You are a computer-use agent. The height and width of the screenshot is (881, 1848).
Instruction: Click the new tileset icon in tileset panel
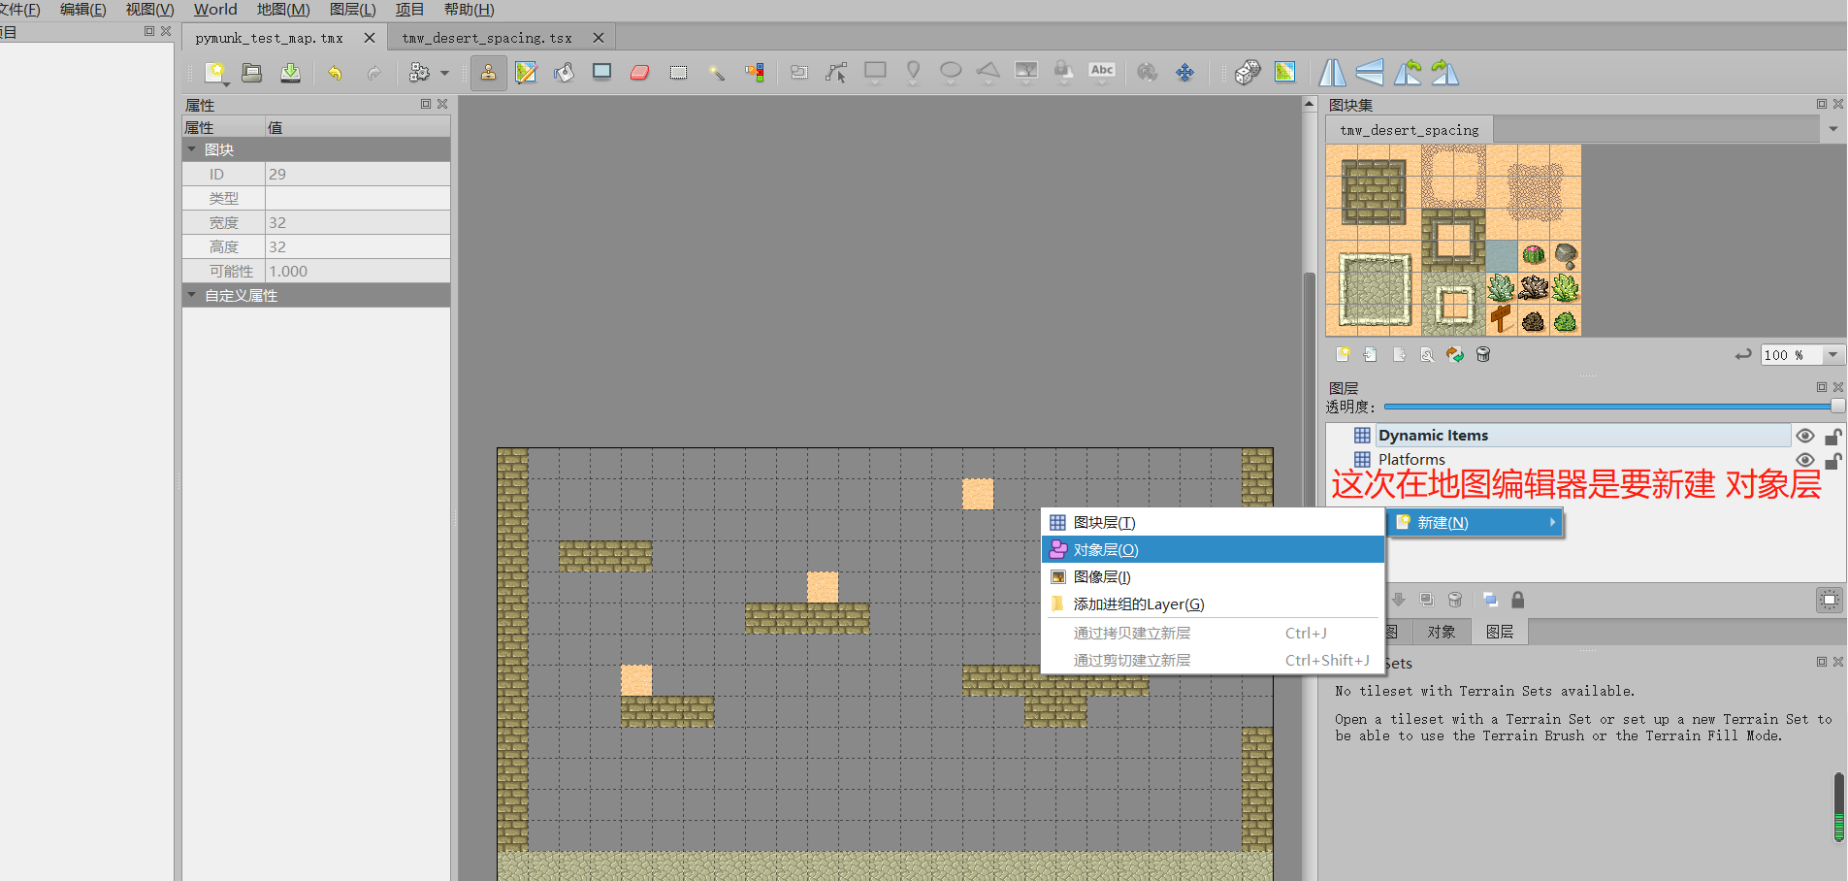tap(1345, 354)
